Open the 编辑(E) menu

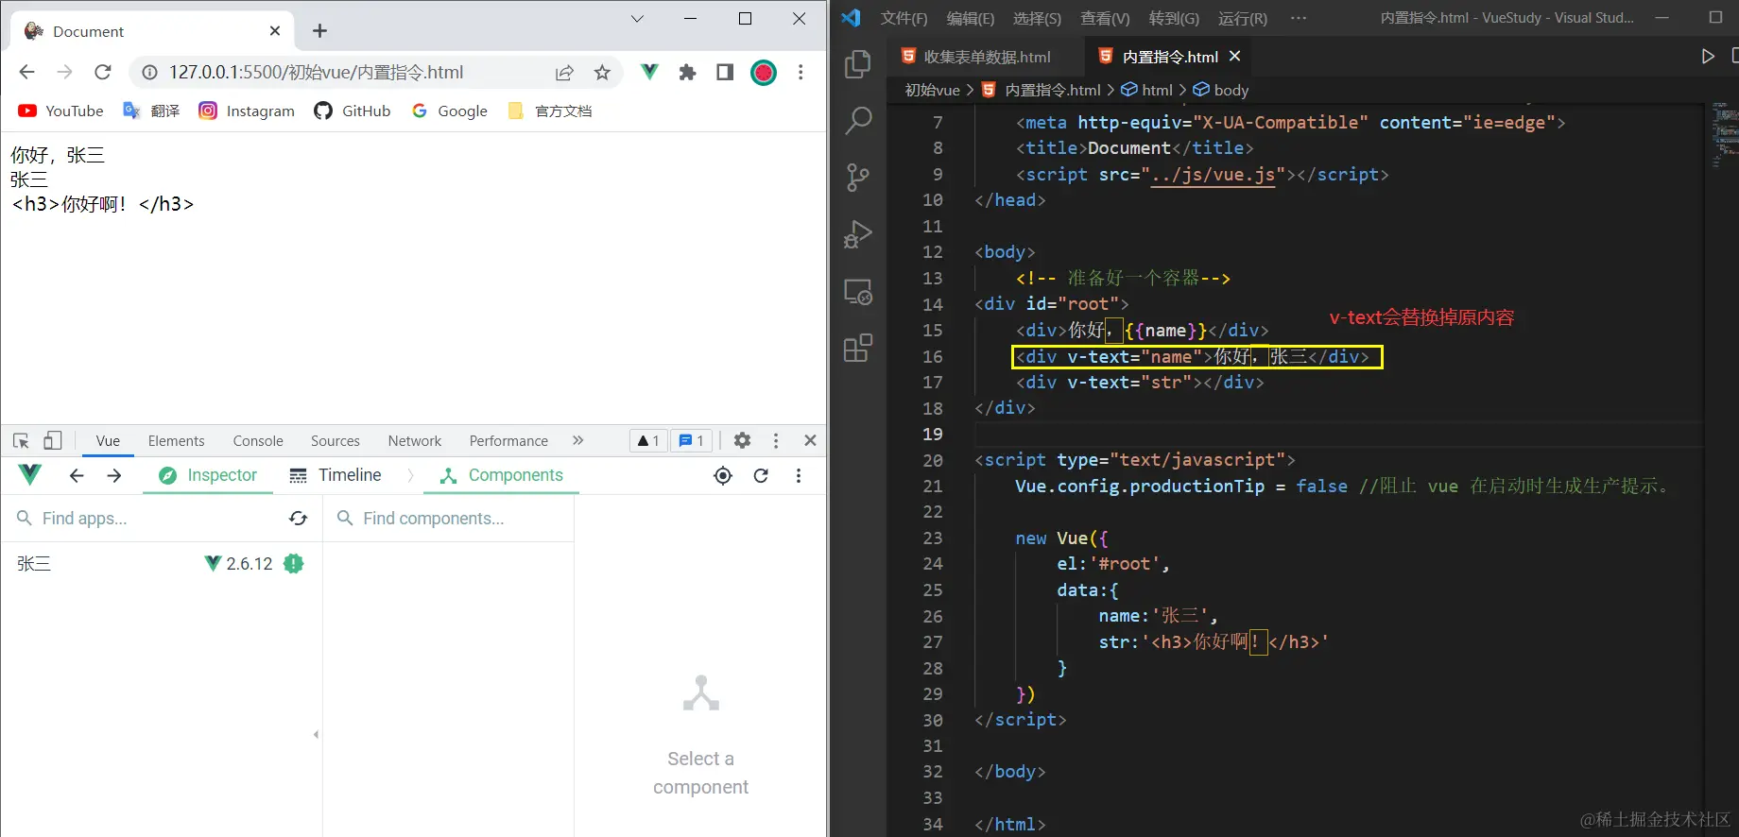click(x=970, y=18)
